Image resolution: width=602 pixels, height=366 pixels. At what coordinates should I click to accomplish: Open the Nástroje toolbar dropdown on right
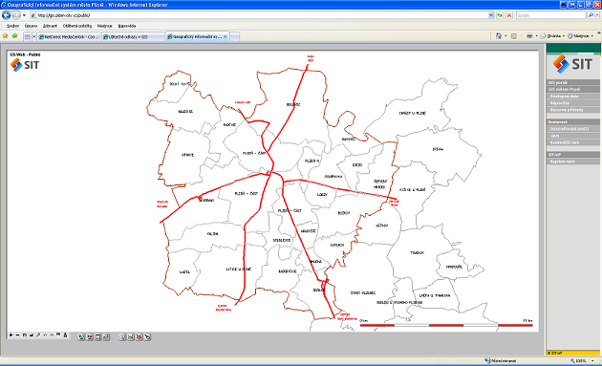581,35
